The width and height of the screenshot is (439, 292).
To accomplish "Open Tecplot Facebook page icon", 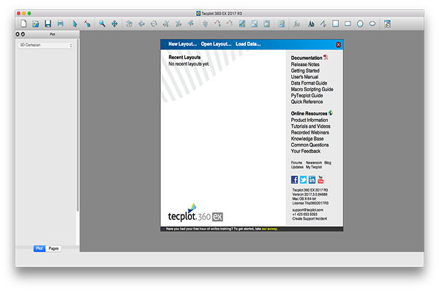I will (294, 180).
